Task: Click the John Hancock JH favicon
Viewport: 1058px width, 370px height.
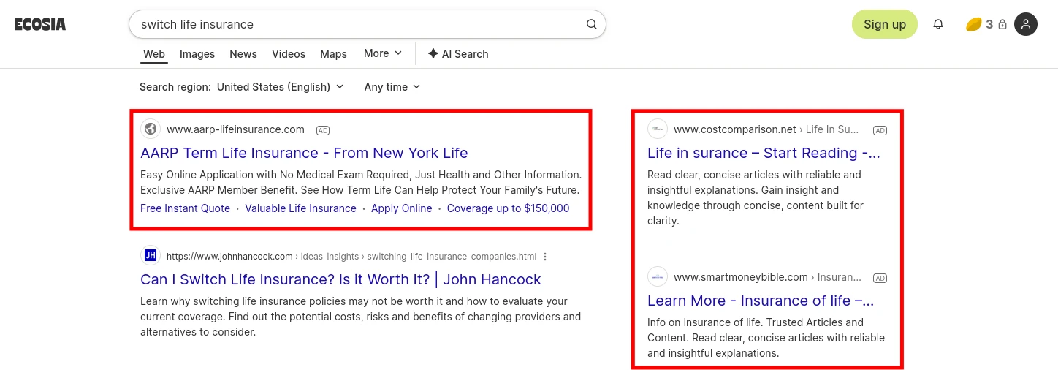Action: [x=151, y=255]
